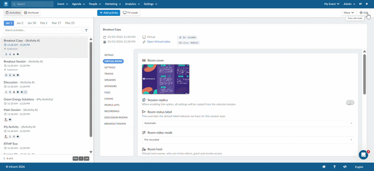
Task: Click the location pin icon under Breakout Session
Action: point(5,70)
